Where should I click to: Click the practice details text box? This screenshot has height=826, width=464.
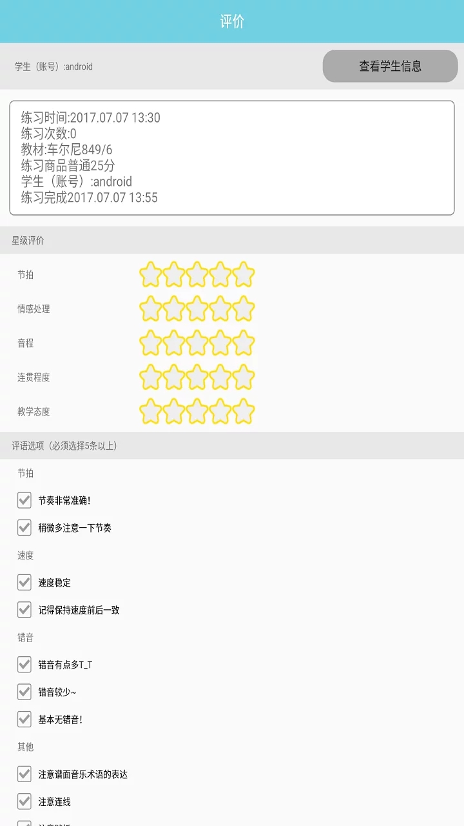point(232,157)
